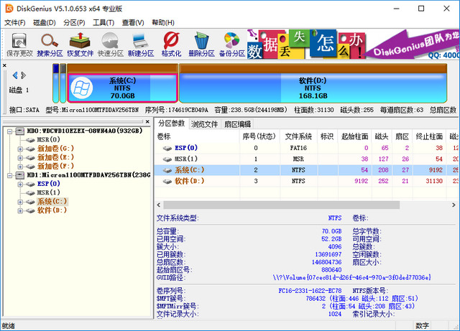Select 新加卷(G:) in the disk tree
460x331 pixels.
tap(55, 149)
